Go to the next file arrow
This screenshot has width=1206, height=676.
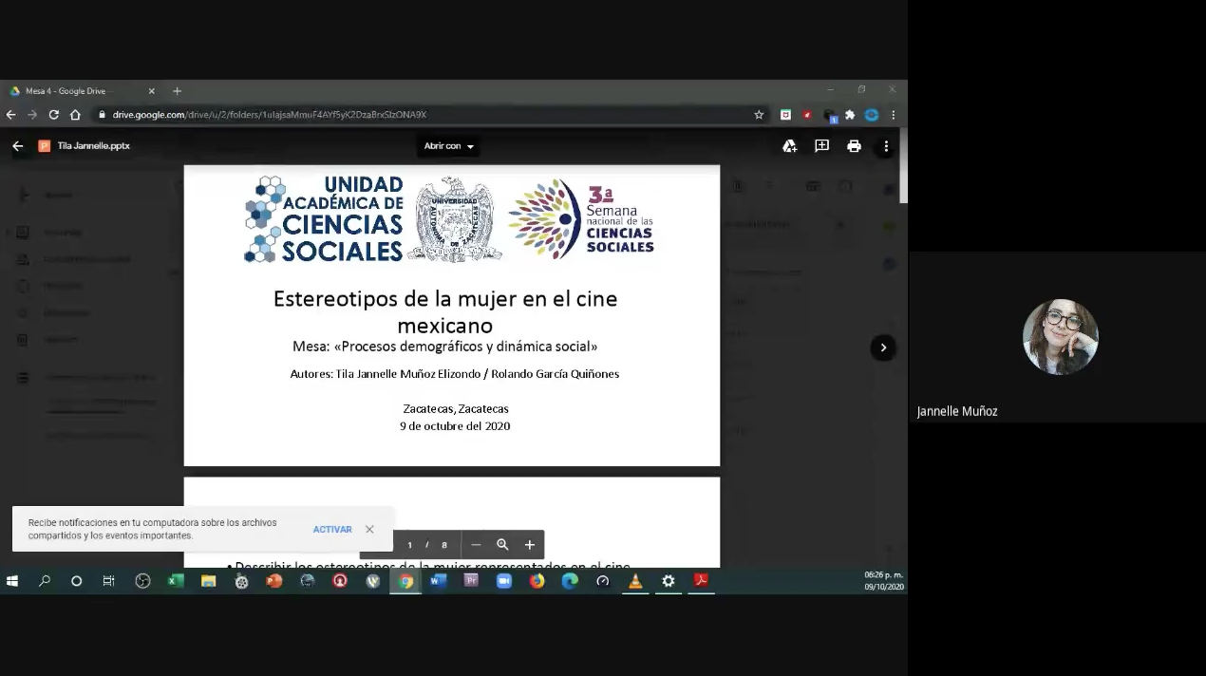coord(883,347)
